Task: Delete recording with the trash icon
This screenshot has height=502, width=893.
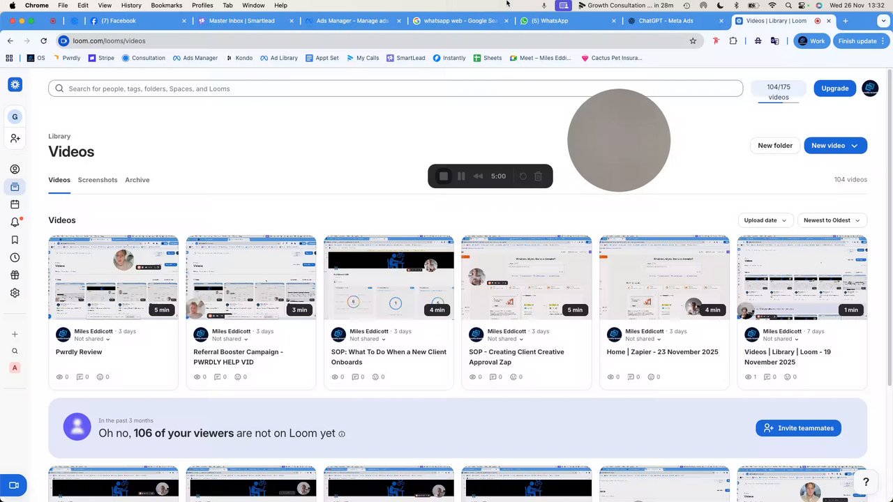Action: click(538, 176)
